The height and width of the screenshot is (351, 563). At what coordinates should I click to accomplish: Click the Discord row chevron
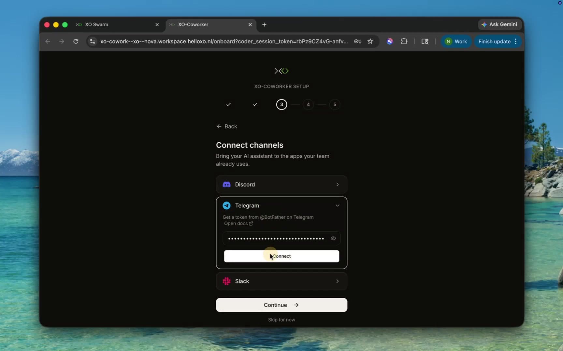[338, 184]
